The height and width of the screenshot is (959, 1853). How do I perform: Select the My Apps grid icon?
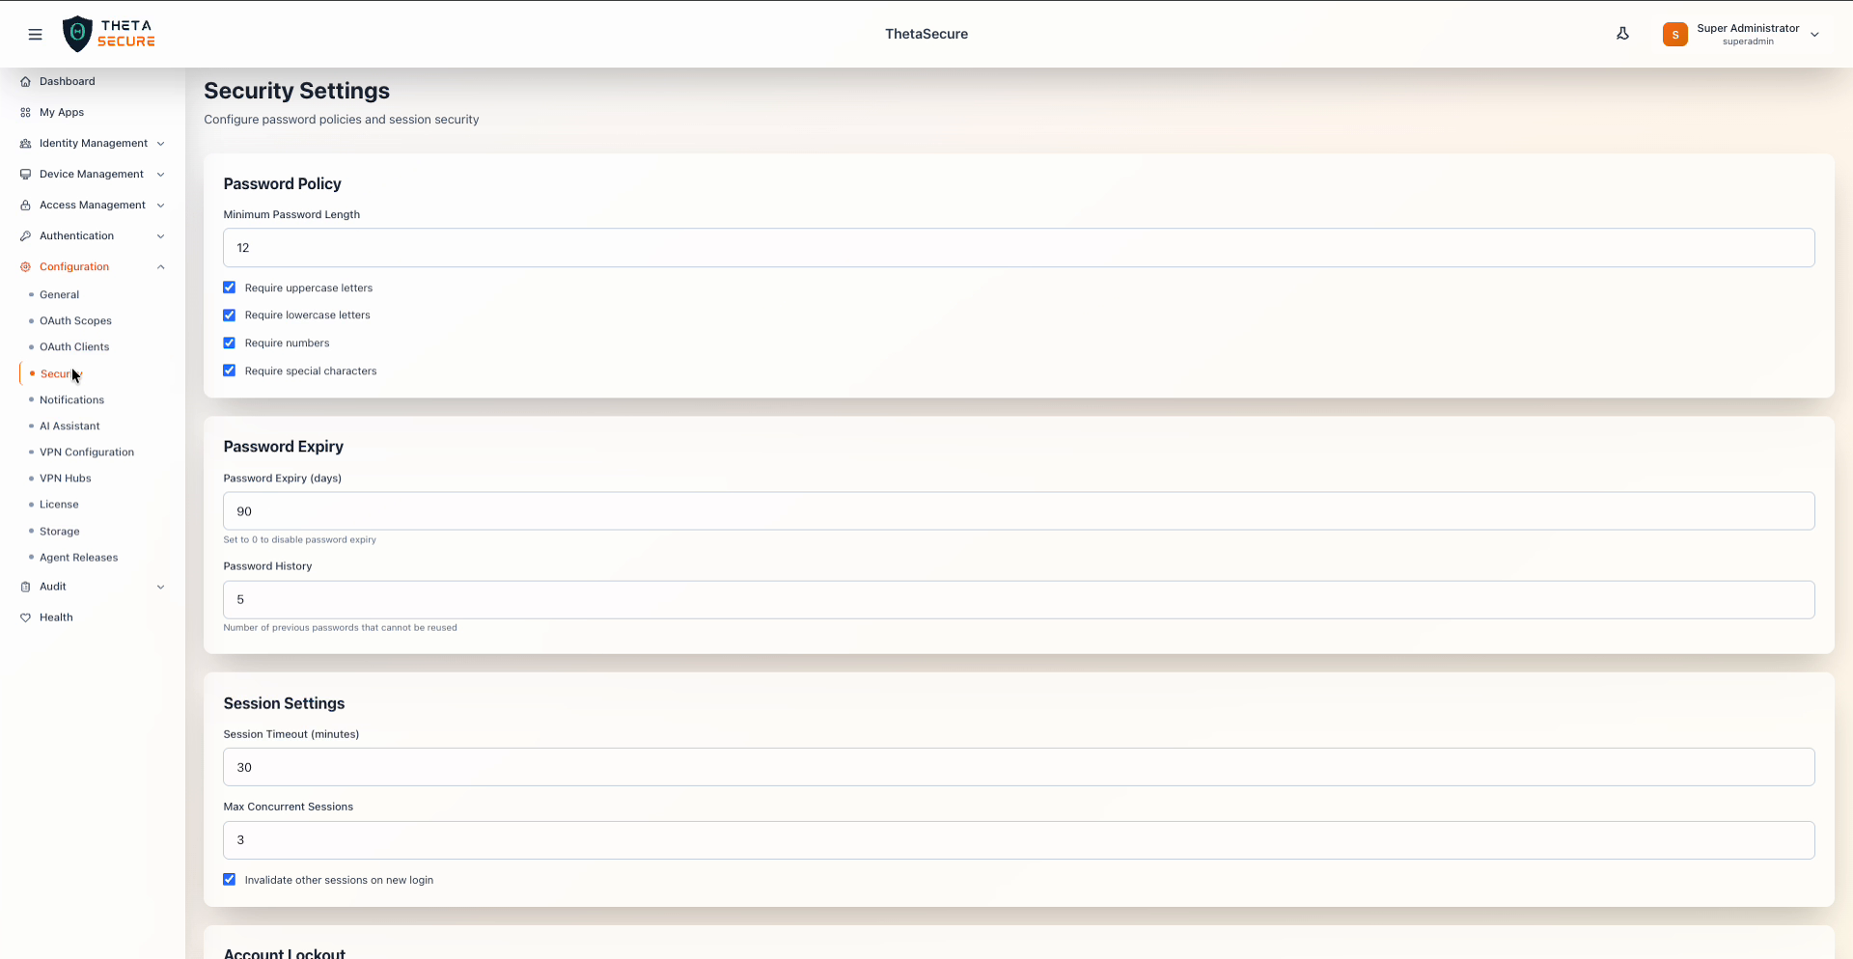[25, 112]
